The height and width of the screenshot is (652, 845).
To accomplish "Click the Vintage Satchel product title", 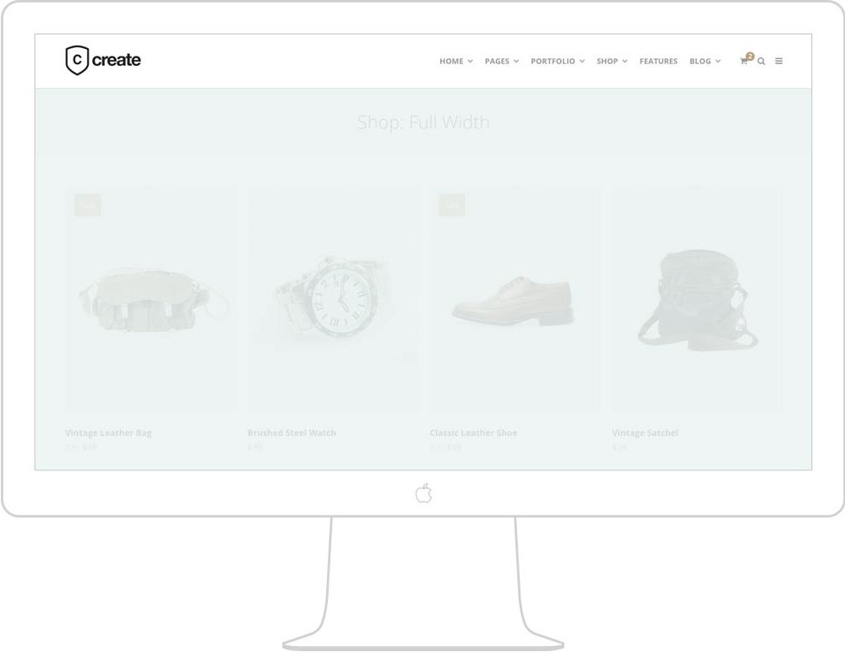I will (645, 432).
